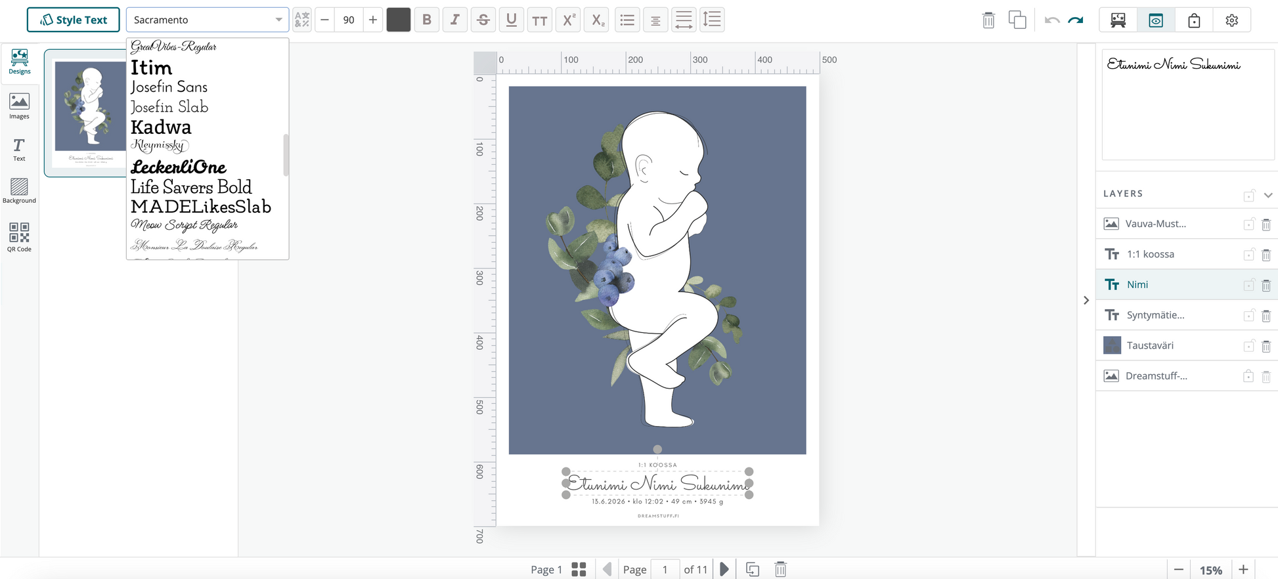The image size is (1278, 579).
Task: Go to the previous page arrow
Action: 607,569
